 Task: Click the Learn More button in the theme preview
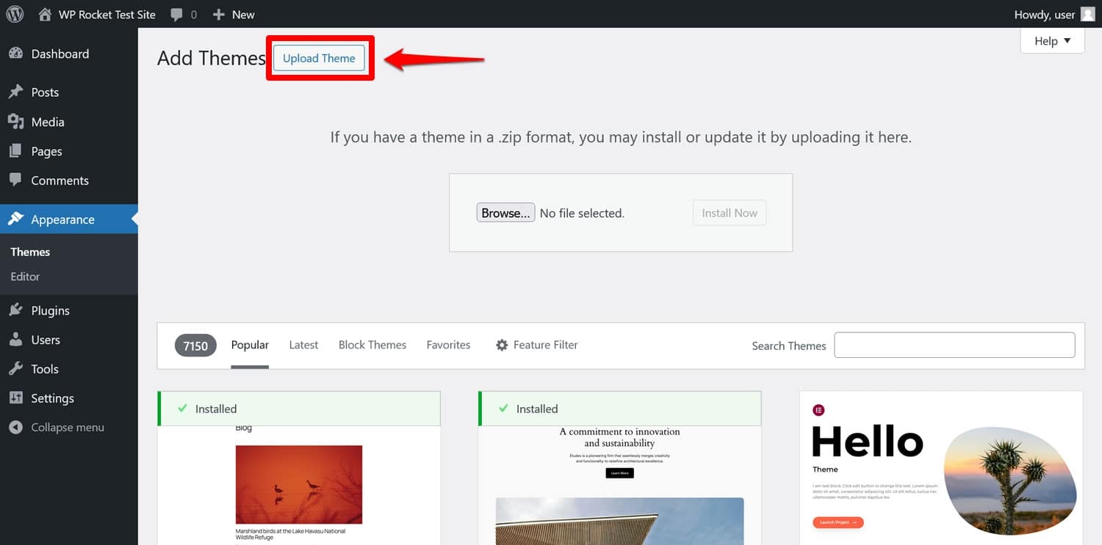pos(620,473)
